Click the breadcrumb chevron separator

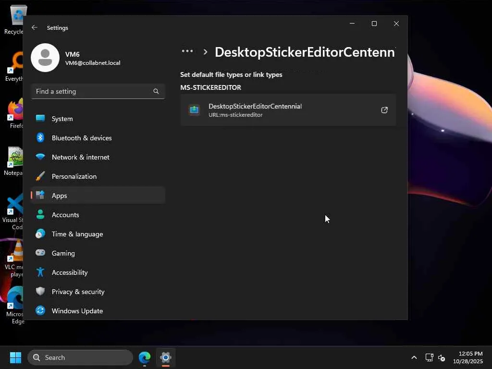click(205, 52)
